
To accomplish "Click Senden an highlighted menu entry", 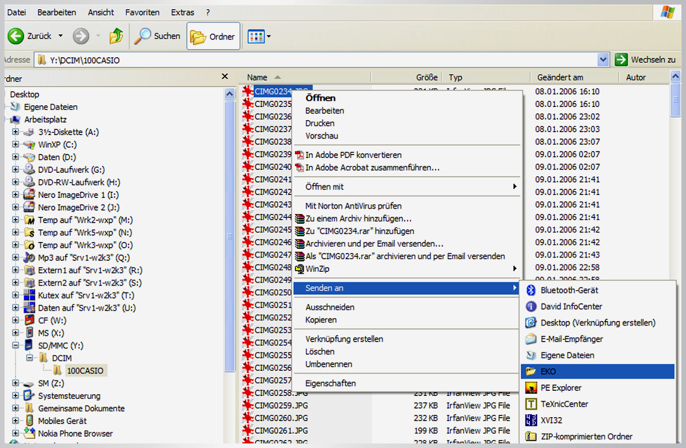I will point(407,288).
